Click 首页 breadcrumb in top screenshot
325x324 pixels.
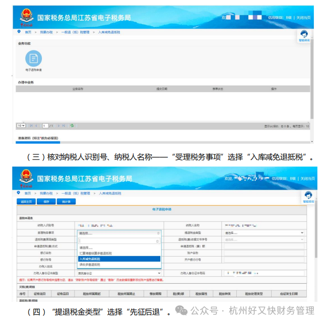click(28, 32)
